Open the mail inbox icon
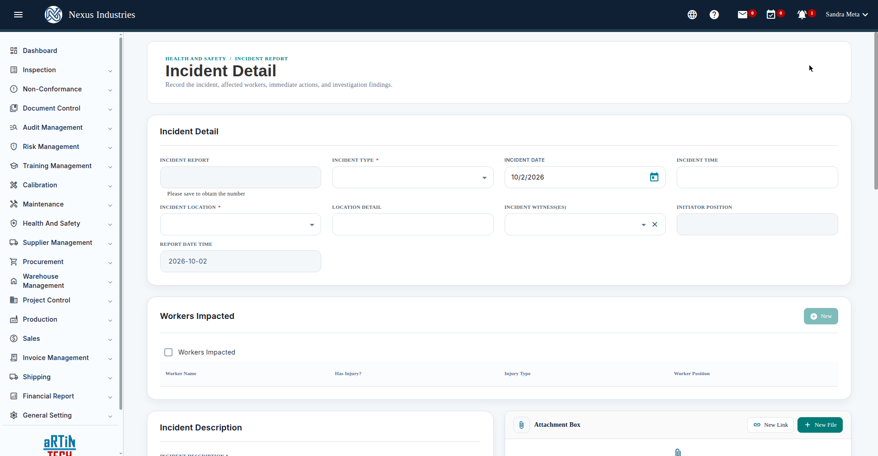The image size is (878, 456). 743,15
